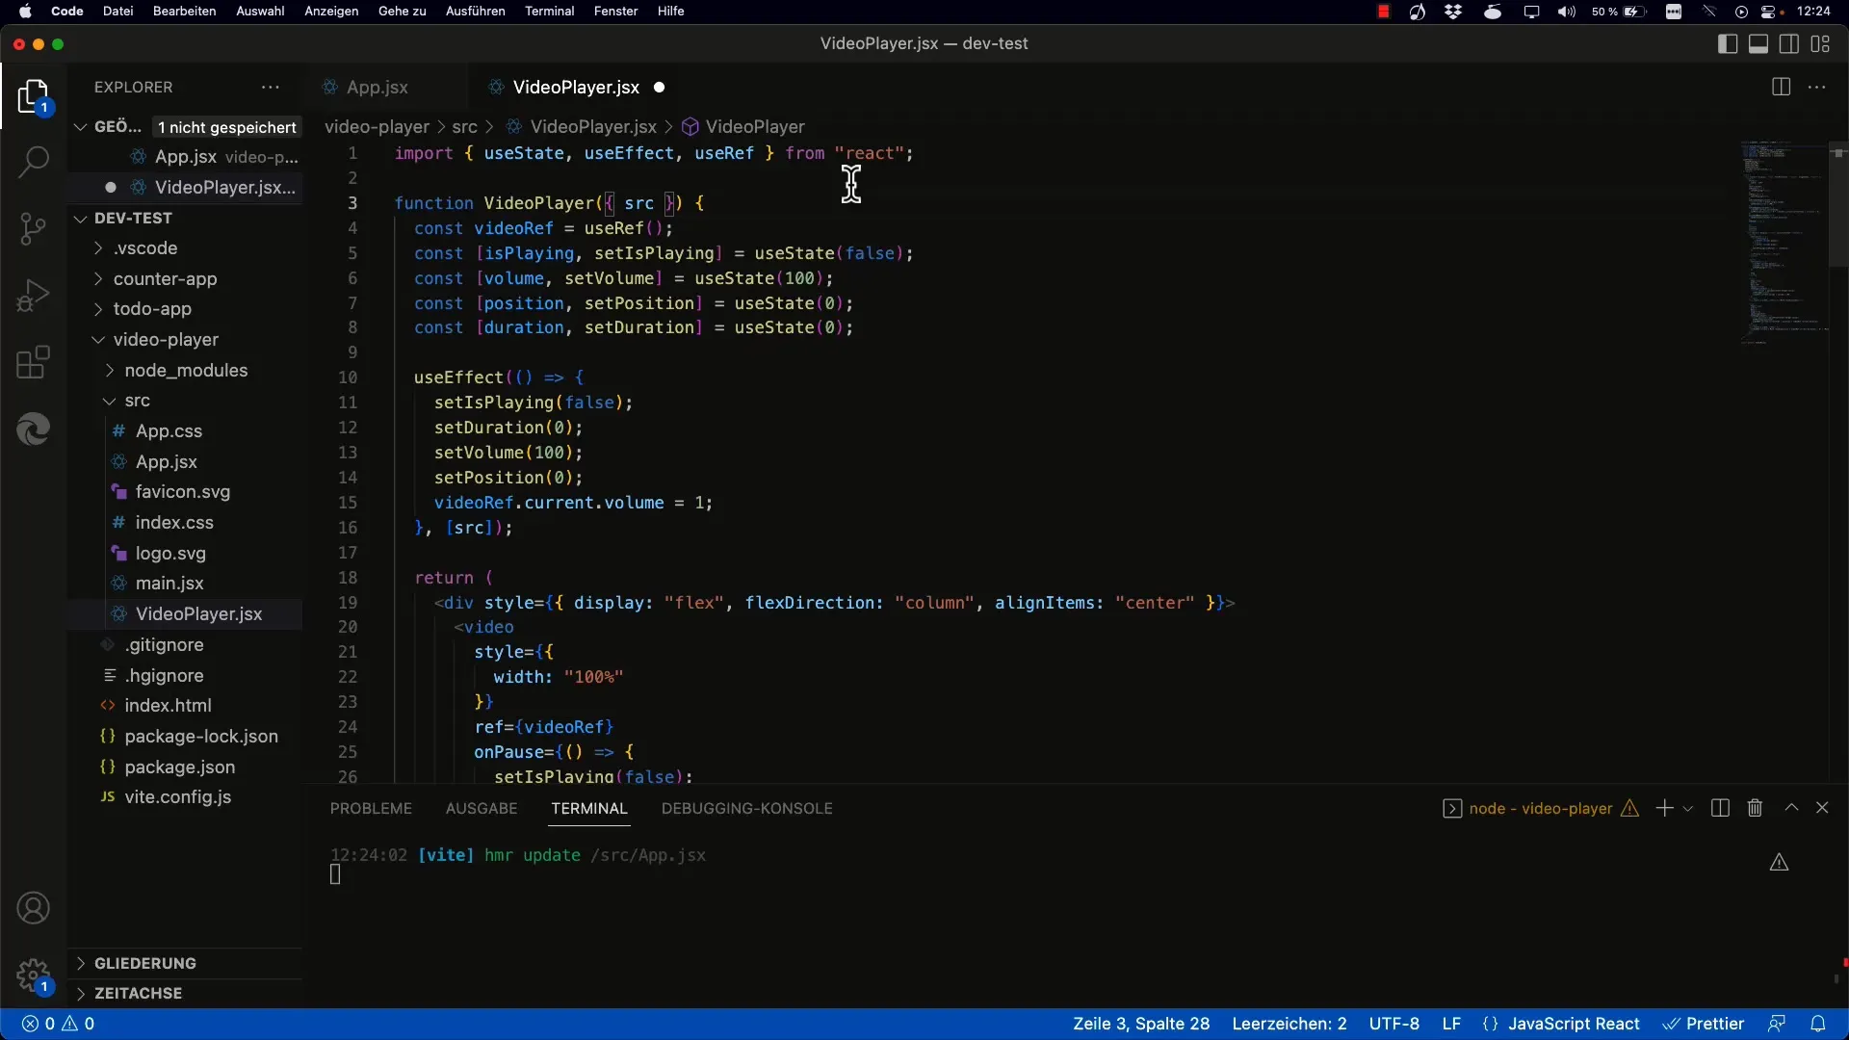Click the UTF-8 encoding indicator
This screenshot has width=1849, height=1040.
pos(1394,1024)
